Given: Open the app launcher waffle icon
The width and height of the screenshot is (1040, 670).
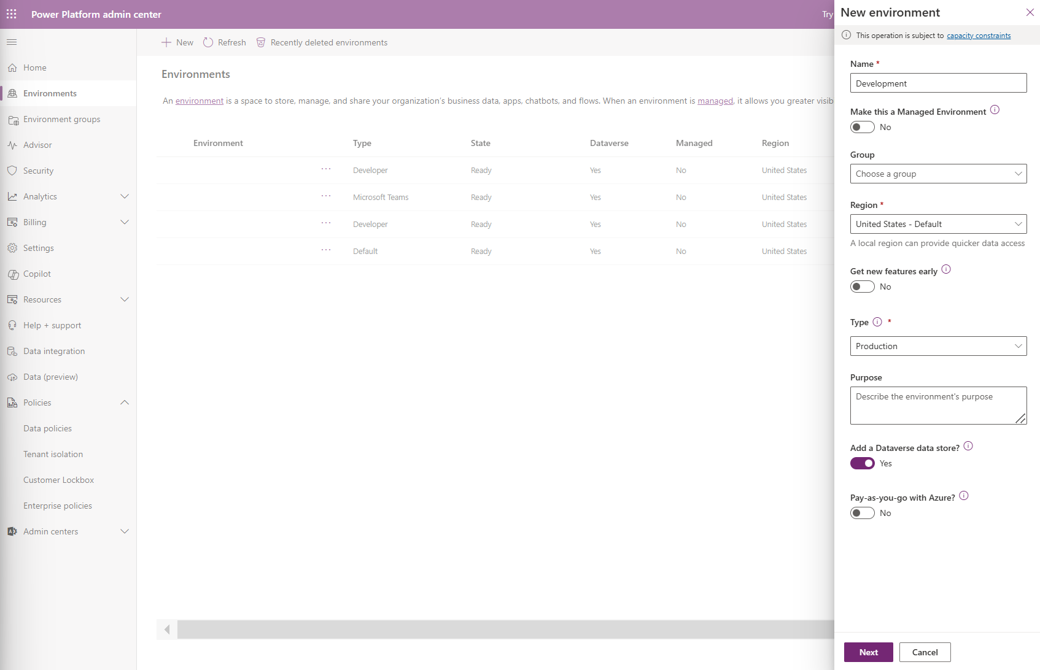Looking at the screenshot, I should pyautogui.click(x=11, y=13).
